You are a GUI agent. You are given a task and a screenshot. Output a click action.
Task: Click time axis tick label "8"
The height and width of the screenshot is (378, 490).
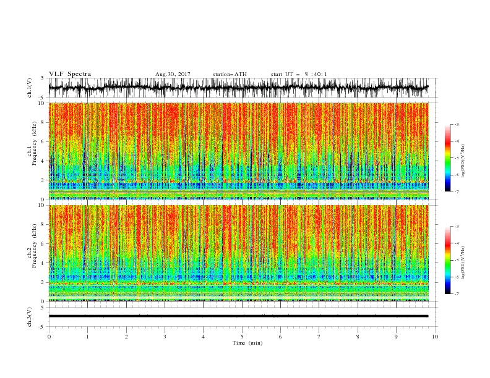pos(358,337)
